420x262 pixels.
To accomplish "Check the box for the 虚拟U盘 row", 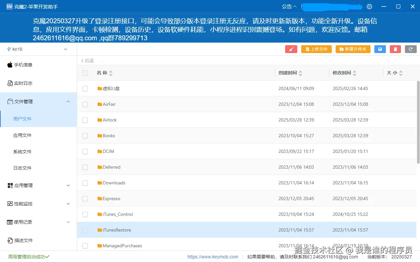I will (x=85, y=88).
